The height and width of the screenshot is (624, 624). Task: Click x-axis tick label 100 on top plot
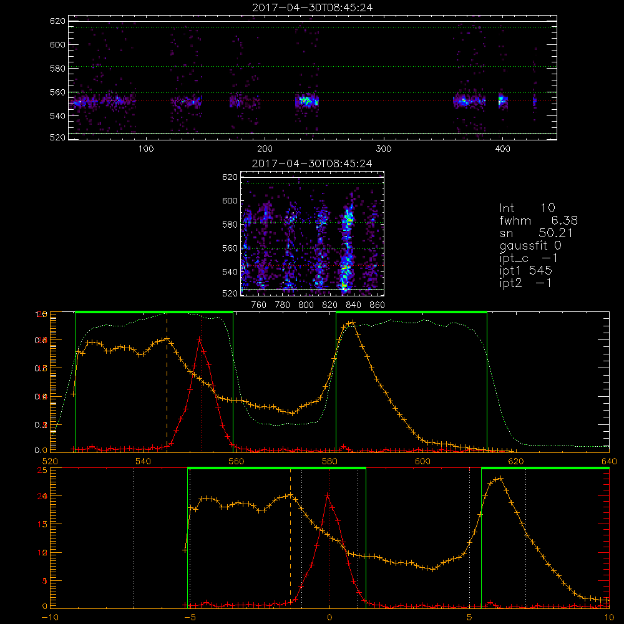point(146,149)
